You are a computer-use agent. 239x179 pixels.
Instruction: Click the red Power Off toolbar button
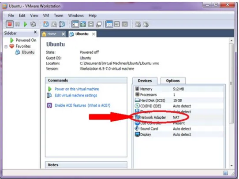coord(10,24)
